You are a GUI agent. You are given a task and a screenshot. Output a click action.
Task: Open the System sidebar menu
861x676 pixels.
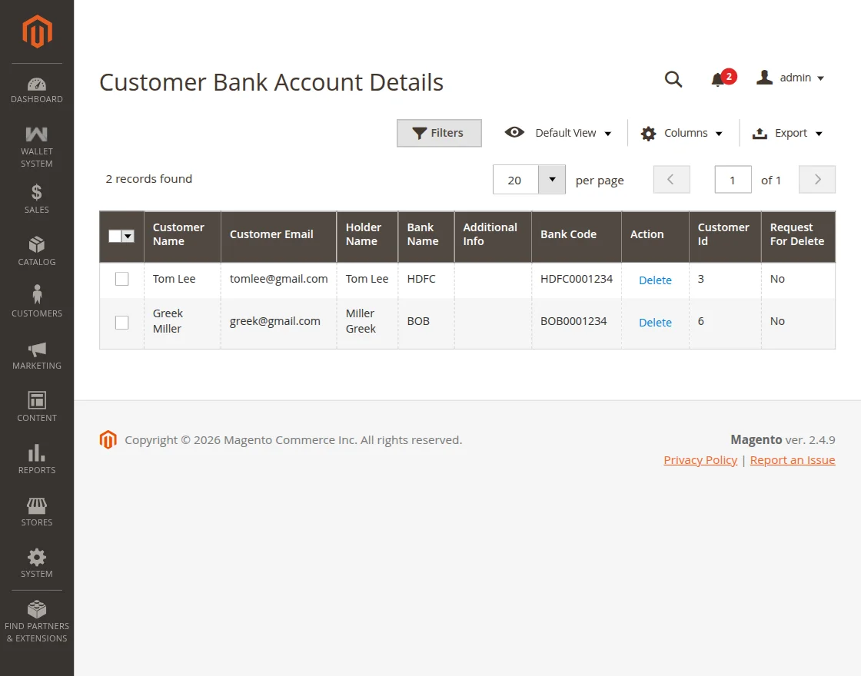point(37,564)
